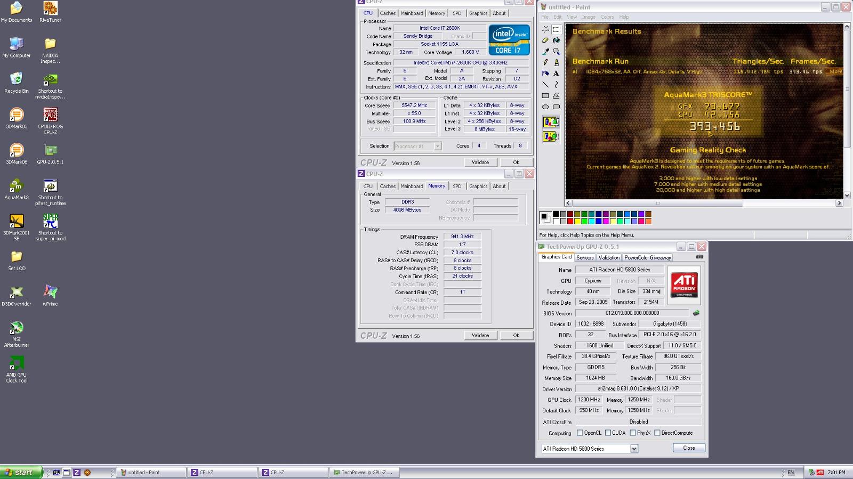Click the ATI tray icon in system tray
853x479 pixels.
(x=820, y=472)
